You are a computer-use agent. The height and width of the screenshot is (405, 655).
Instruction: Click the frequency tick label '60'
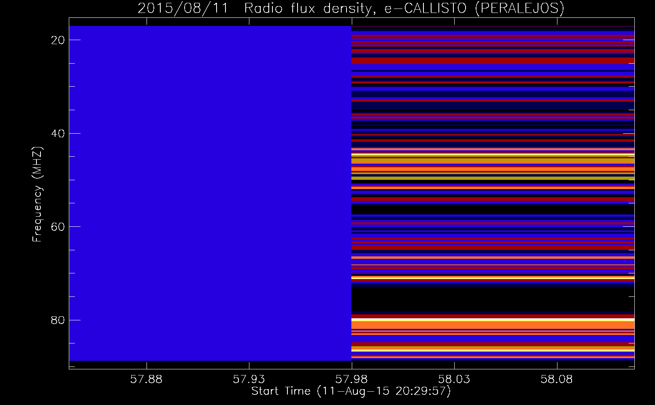[x=58, y=227]
